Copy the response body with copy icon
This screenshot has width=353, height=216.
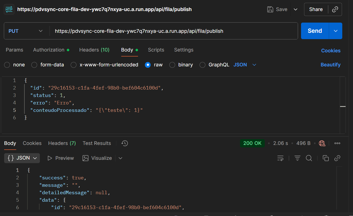coord(326,158)
